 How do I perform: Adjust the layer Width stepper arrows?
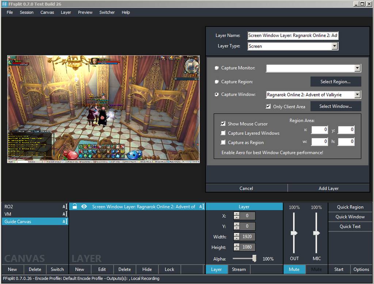point(237,237)
